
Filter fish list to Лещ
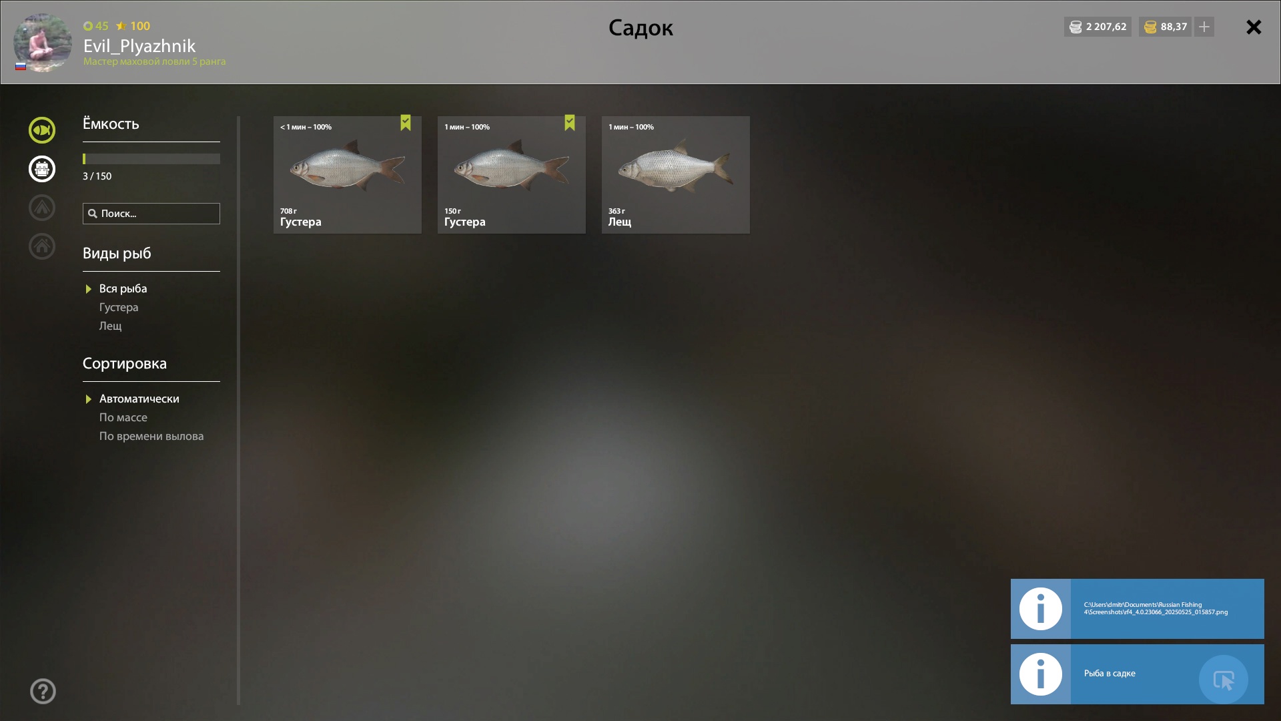[x=111, y=326]
